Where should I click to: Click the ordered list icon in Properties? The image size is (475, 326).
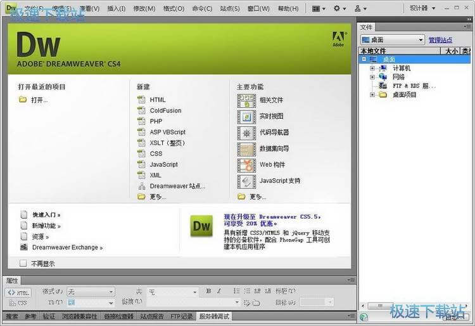coord(247,291)
